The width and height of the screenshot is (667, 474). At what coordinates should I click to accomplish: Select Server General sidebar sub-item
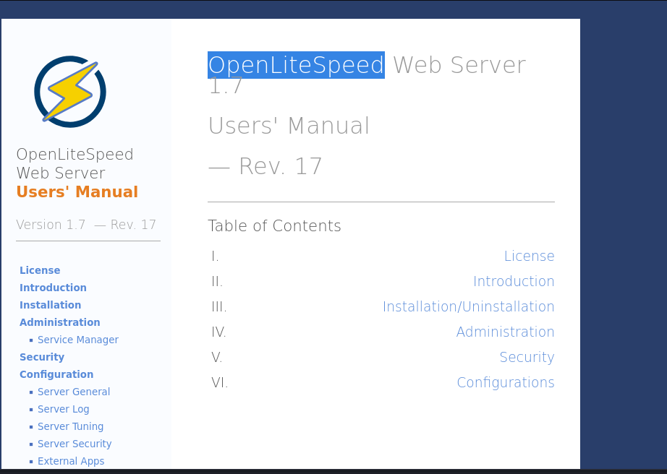coord(74,392)
